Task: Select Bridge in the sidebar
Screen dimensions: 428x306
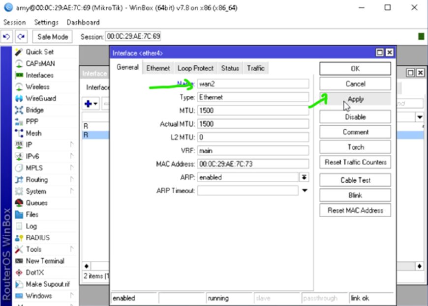Action: (34, 110)
